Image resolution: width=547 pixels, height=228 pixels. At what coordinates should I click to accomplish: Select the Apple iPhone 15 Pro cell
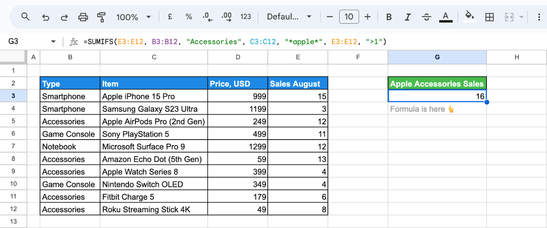[154, 96]
